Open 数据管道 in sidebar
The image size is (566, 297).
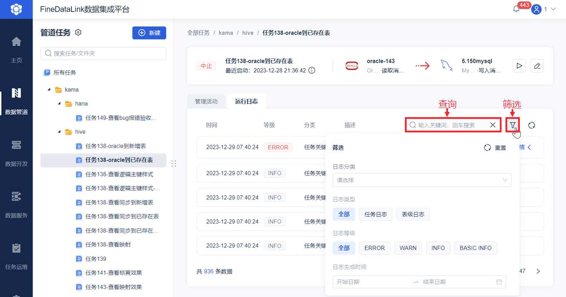coord(16,101)
